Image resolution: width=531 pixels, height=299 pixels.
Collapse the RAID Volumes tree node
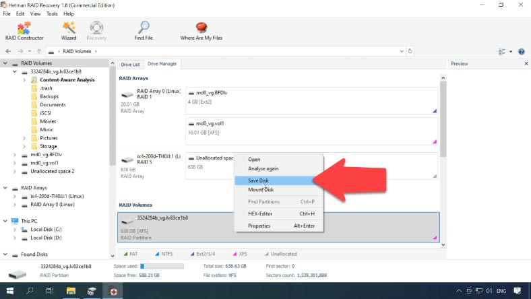5,63
